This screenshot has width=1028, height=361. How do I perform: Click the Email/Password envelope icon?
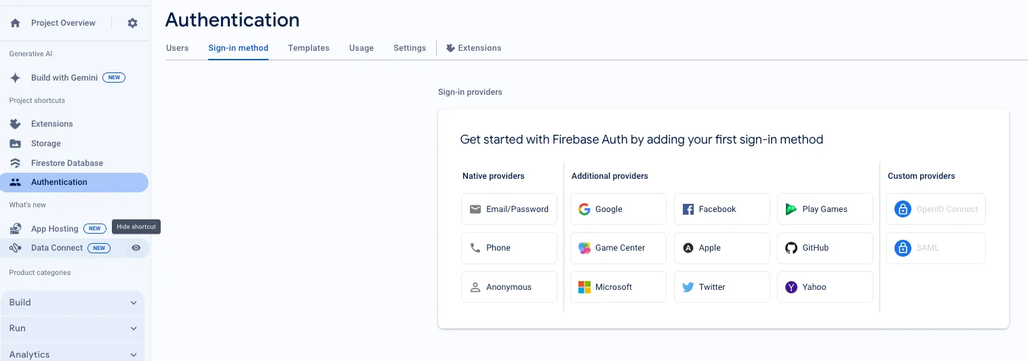(x=475, y=209)
